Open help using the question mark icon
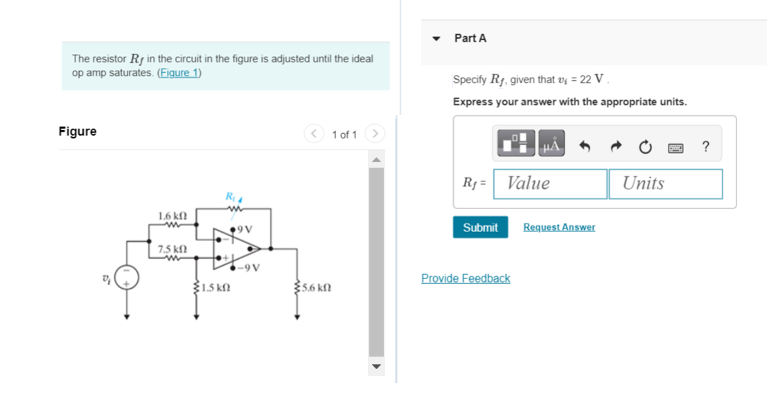This screenshot has width=767, height=419. point(705,146)
